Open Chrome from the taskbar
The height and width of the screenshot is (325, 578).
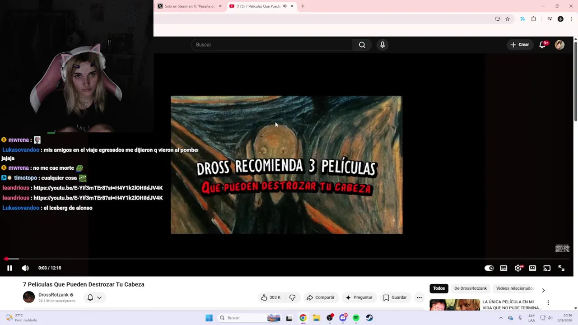[303, 318]
